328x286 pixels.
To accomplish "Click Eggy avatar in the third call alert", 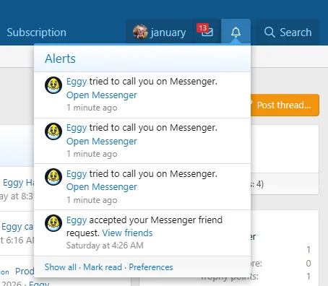I will coord(53,177).
